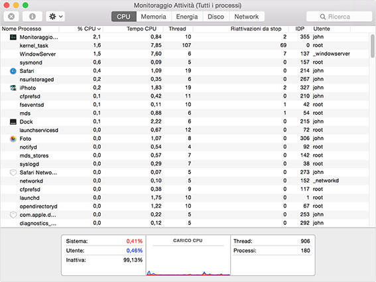
Task: Toggle % CPU column sort order
Action: tap(81, 29)
